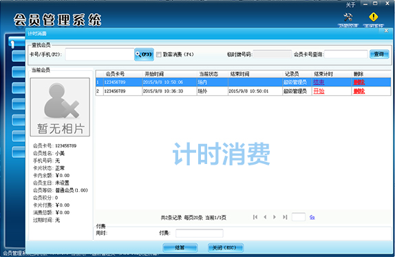Click the Go link beside the page box
The width and height of the screenshot is (395, 257).
pyautogui.click(x=312, y=217)
